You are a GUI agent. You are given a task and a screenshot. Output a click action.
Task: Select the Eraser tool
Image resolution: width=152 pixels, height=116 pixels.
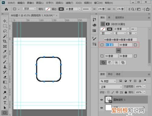(5, 77)
